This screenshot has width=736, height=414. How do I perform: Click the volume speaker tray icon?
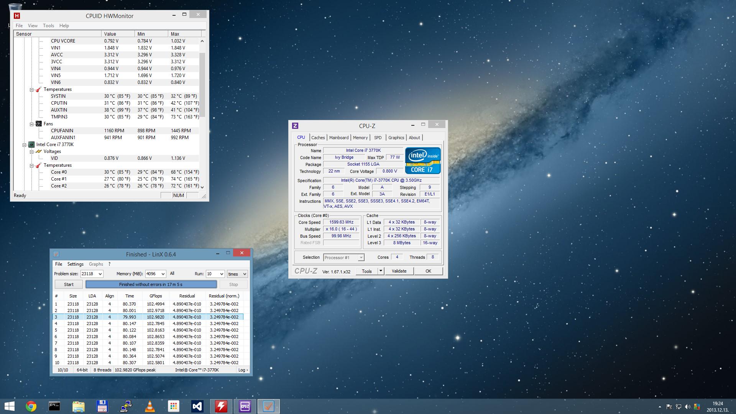pos(687,407)
